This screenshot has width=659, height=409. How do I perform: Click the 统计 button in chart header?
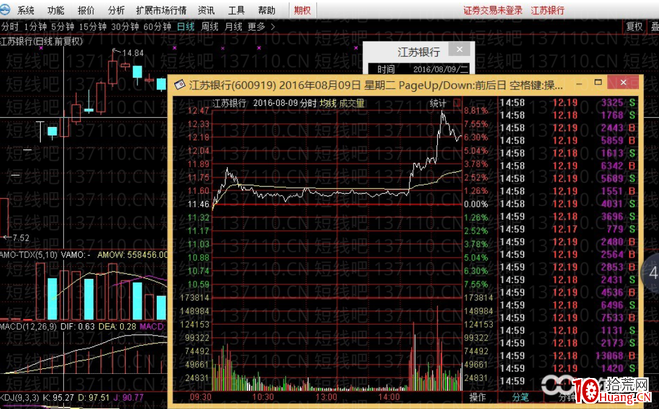tap(437, 103)
